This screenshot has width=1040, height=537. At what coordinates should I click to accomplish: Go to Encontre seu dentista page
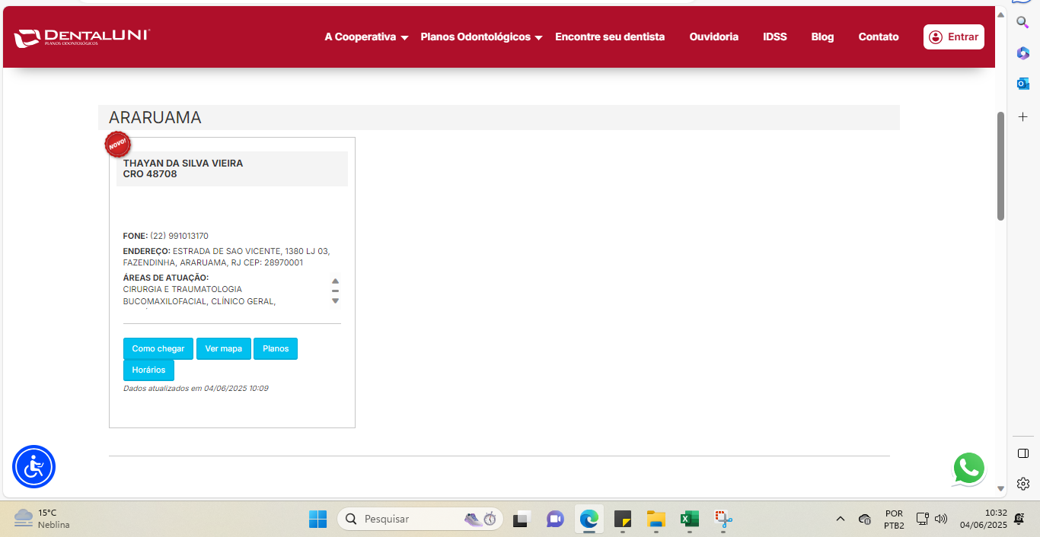610,37
